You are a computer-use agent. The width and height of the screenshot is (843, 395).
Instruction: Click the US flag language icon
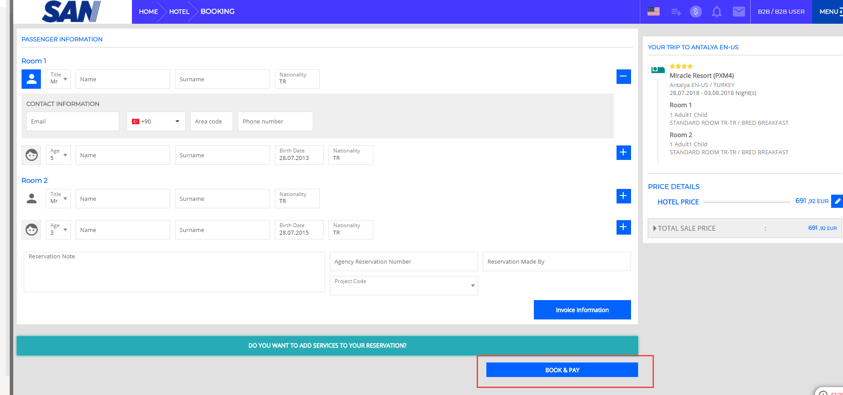tap(653, 11)
